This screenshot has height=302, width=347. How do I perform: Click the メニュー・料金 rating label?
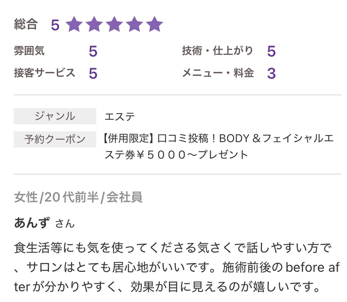click(218, 73)
